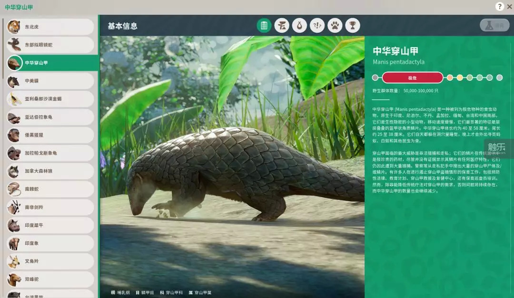This screenshot has width=514, height=298.
Task: Click the orange dot on conservation scale
Action: pos(450,77)
